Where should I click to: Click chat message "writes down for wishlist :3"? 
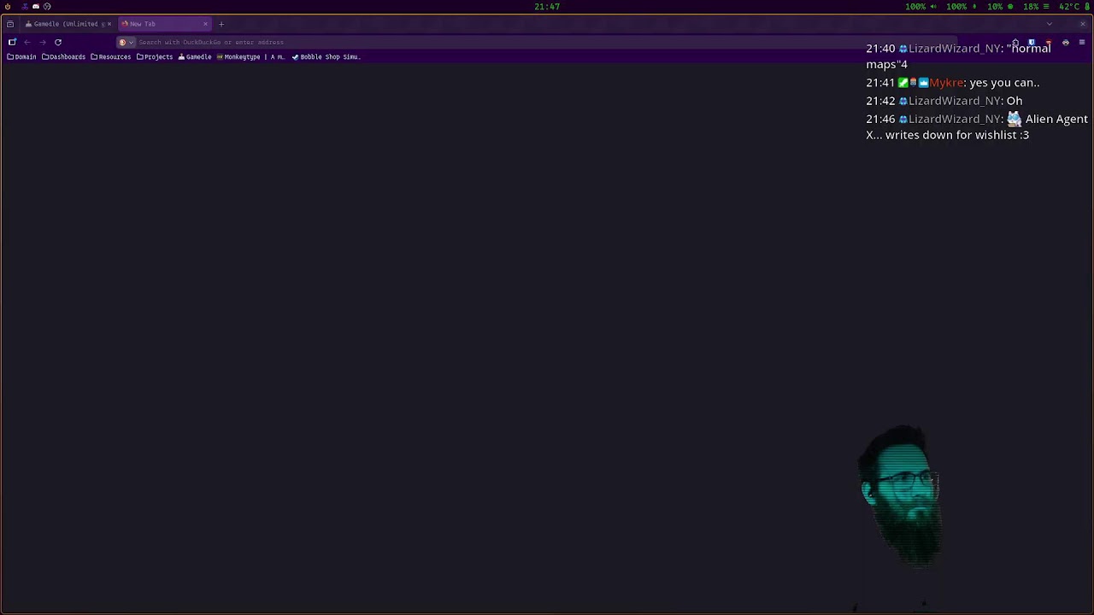[x=957, y=135]
